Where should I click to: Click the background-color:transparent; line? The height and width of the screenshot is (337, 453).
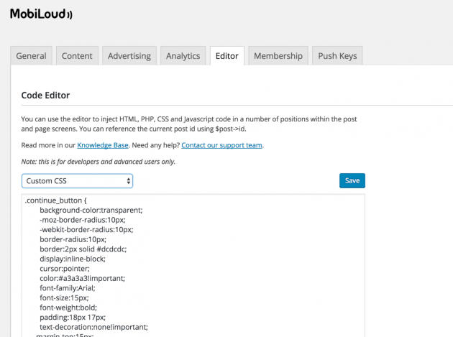click(x=91, y=211)
